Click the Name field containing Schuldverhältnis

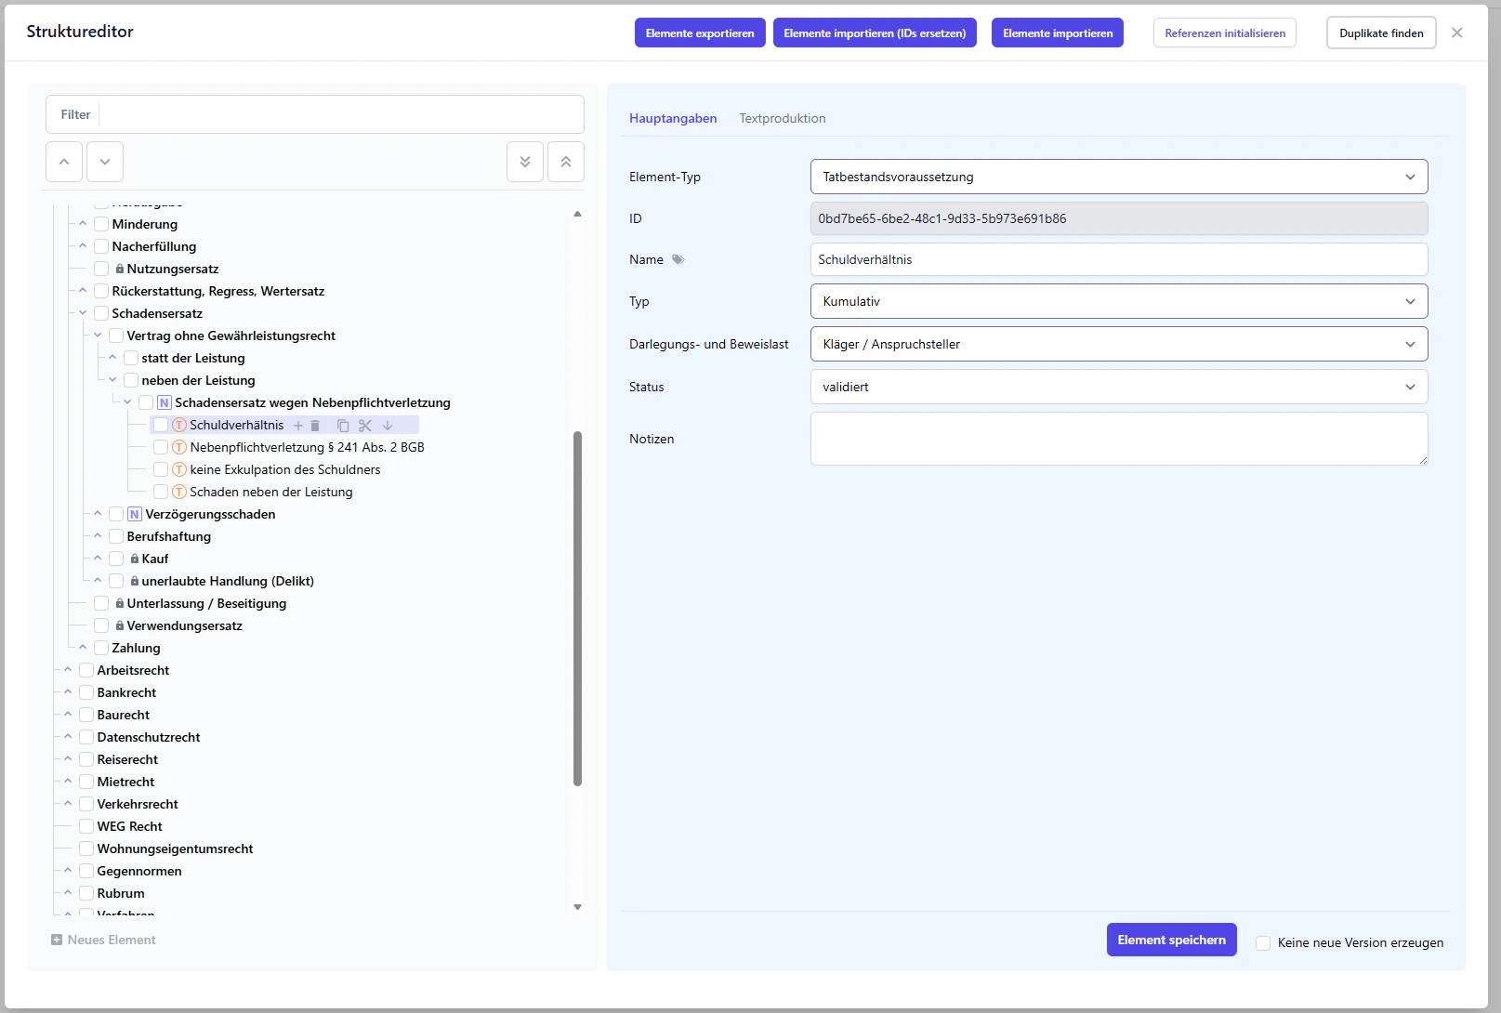click(1119, 259)
